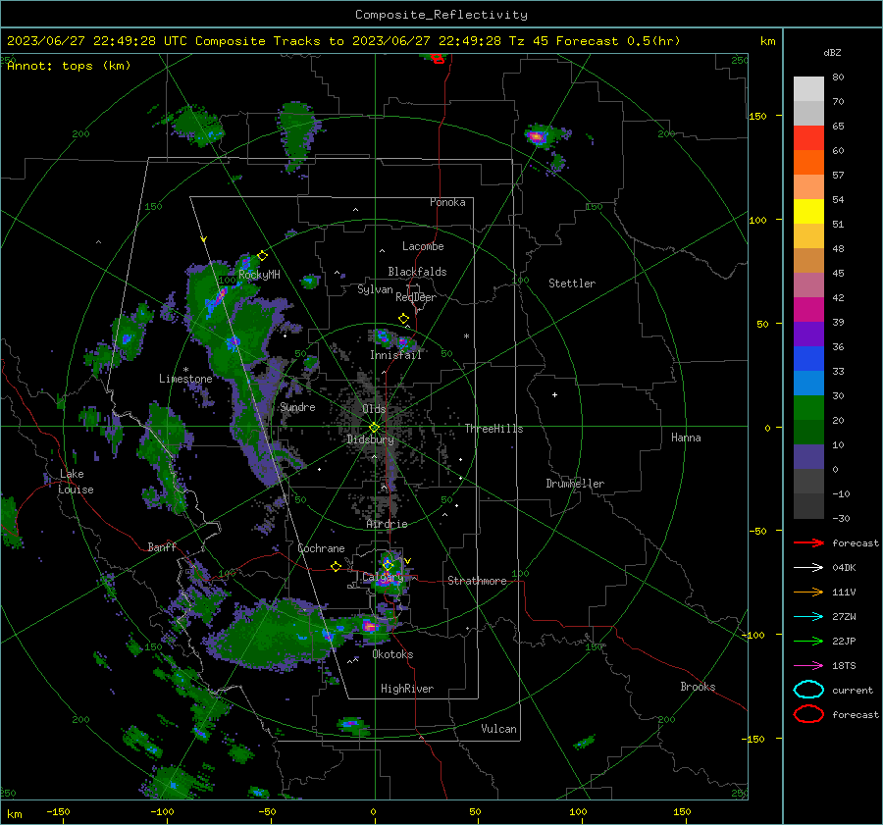Viewport: 883px width, 825px height.
Task: Select the magenta 39-42 dBZ swatch
Action: [808, 309]
